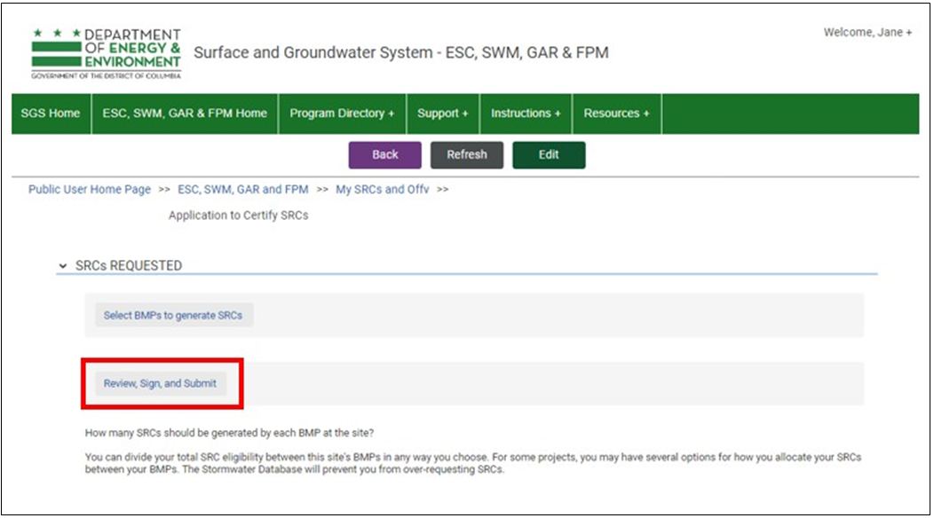Click the SRCs REQUESTED heading text
This screenshot has width=934, height=518.
[128, 266]
